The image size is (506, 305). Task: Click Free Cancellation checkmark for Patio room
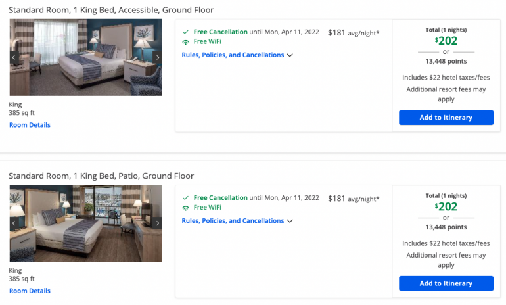click(x=186, y=198)
